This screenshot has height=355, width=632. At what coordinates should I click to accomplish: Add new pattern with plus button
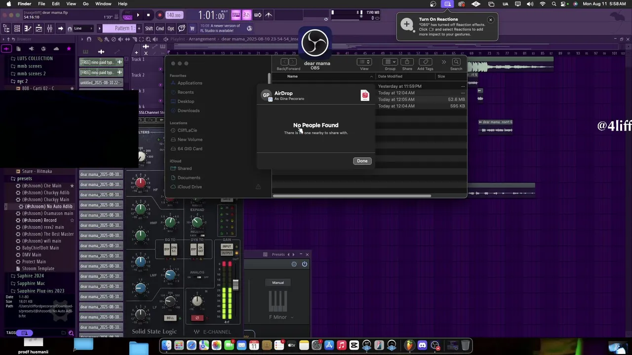tap(139, 29)
